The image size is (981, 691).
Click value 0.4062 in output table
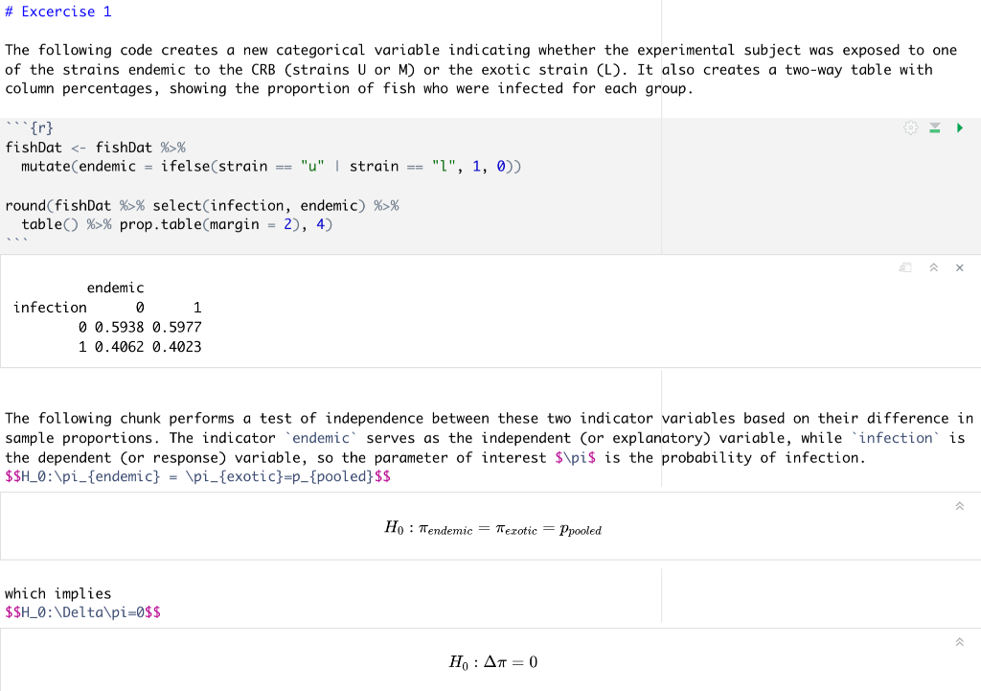pyautogui.click(x=119, y=347)
